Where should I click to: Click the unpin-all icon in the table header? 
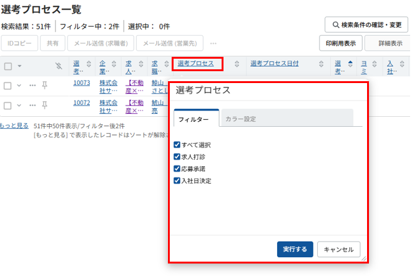coord(59,66)
